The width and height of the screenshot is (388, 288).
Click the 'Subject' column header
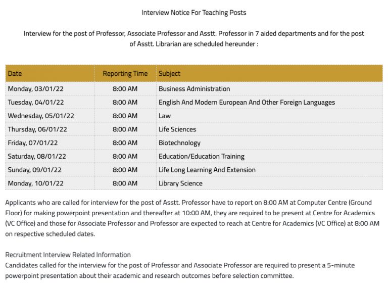coord(169,73)
